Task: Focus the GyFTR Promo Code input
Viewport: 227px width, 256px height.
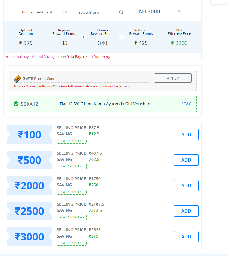Action: tap(86, 79)
